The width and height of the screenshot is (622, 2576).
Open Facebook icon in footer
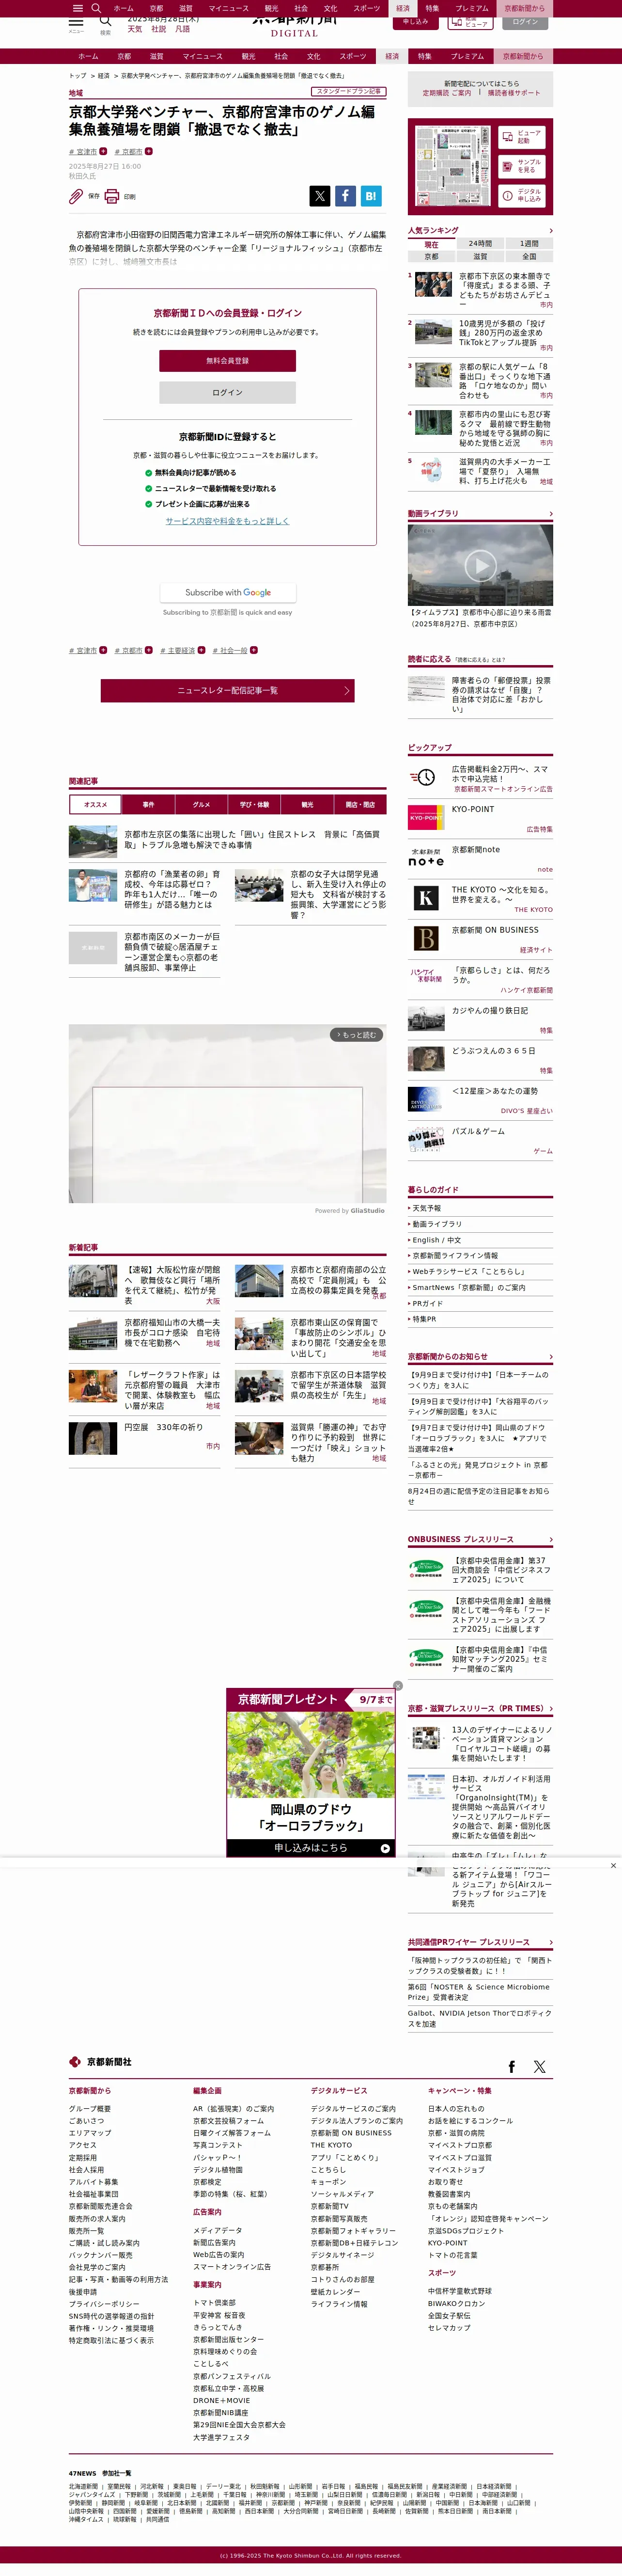[512, 2066]
